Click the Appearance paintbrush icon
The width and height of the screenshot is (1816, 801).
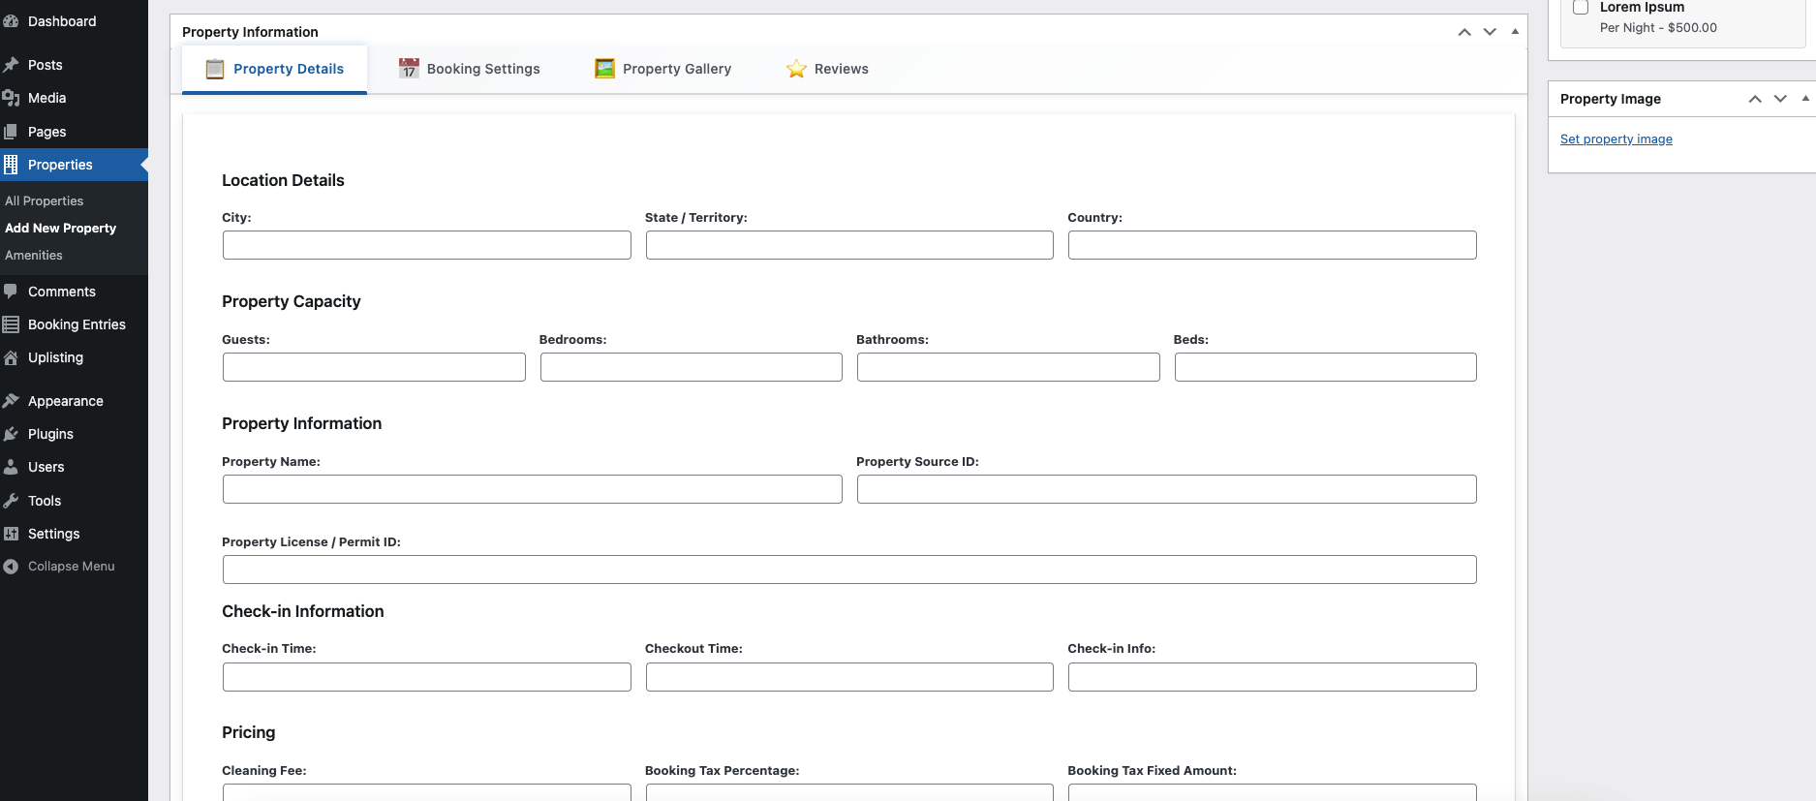[11, 401]
